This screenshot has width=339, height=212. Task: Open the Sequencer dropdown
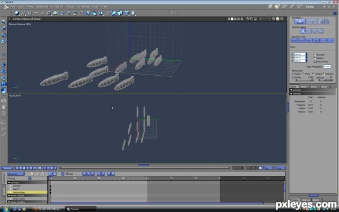[x=16, y=174]
